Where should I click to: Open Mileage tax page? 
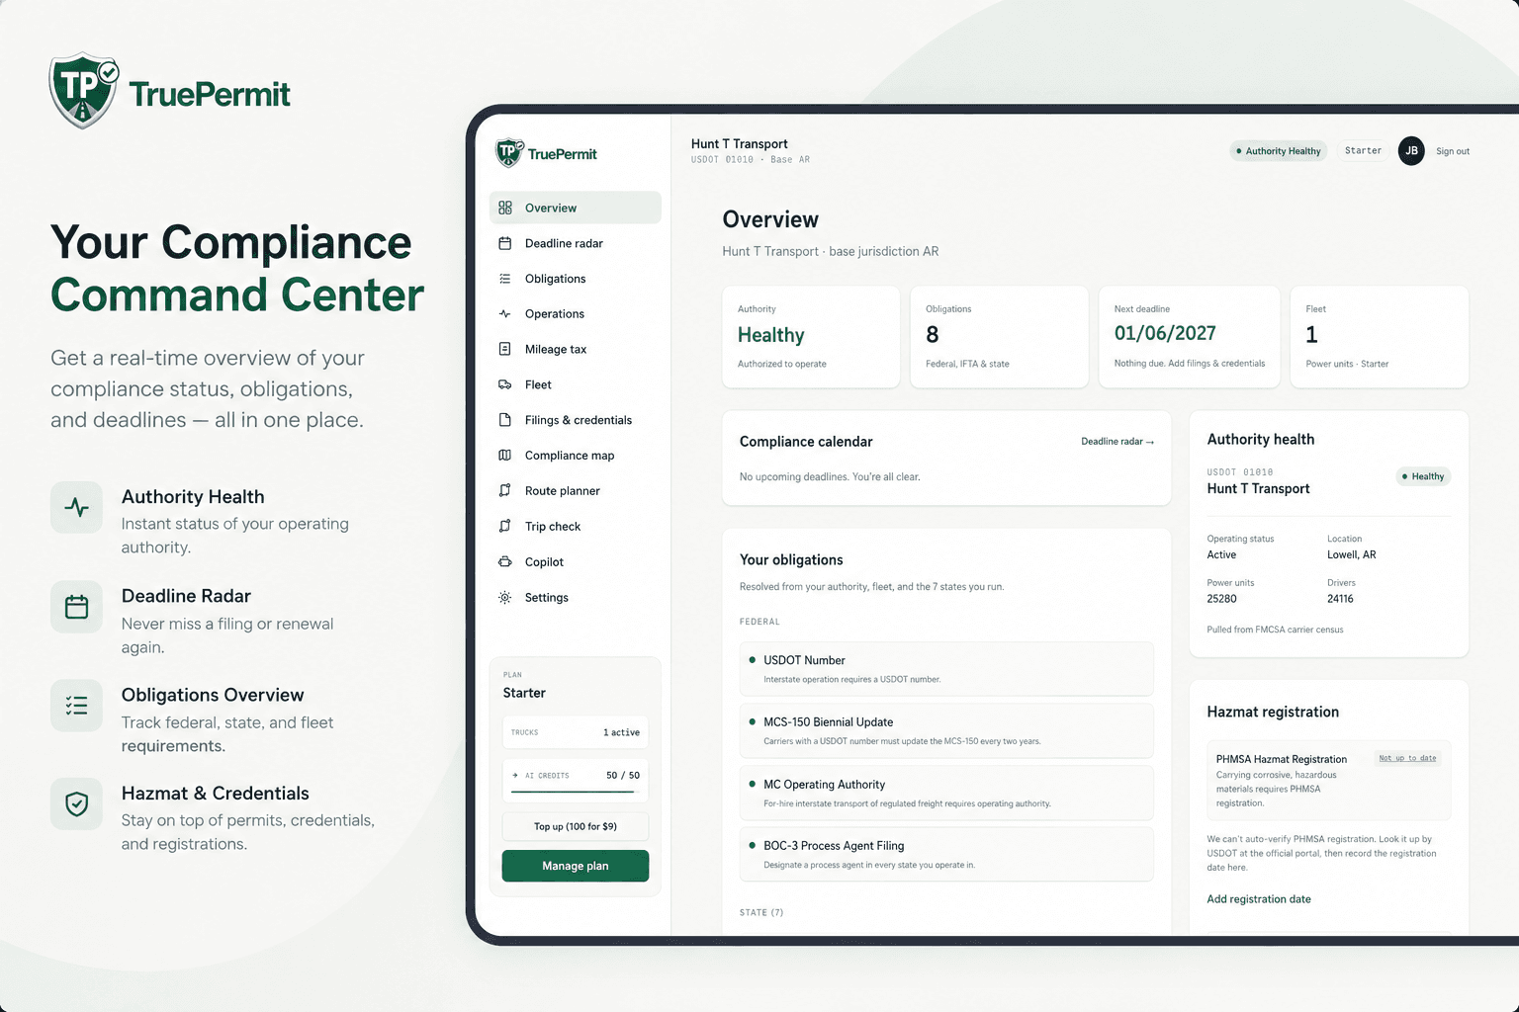pyautogui.click(x=575, y=349)
